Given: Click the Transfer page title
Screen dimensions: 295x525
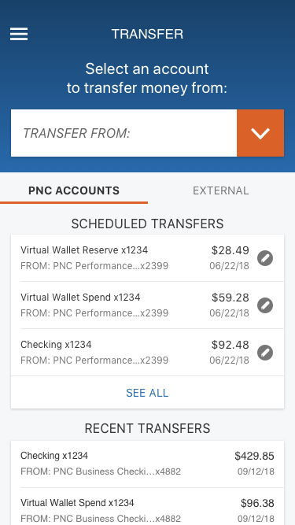Looking at the screenshot, I should pyautogui.click(x=147, y=34).
